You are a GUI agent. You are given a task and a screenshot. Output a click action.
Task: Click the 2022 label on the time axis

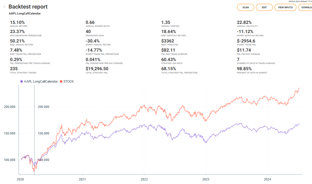[144, 179]
